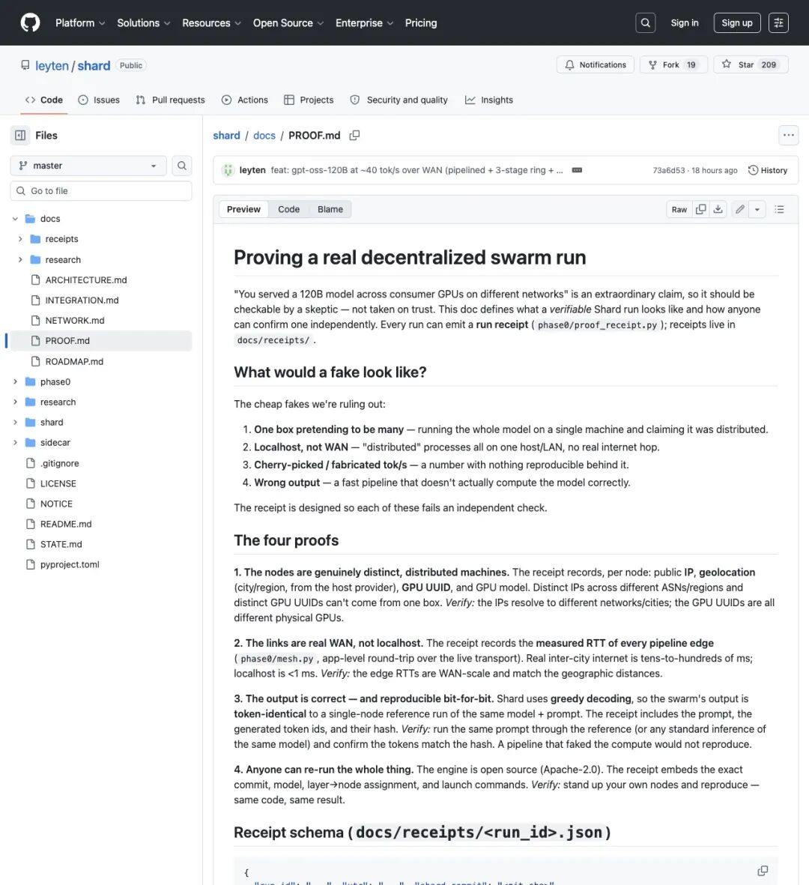Image resolution: width=809 pixels, height=885 pixels.
Task: Download the raw file
Action: pyautogui.click(x=718, y=209)
